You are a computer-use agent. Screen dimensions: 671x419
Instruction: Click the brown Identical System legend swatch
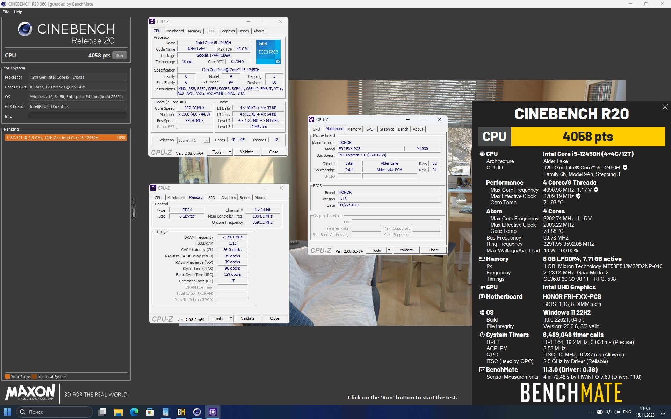tap(34, 377)
